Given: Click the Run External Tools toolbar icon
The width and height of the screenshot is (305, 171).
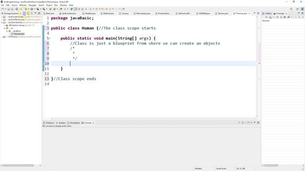Looking at the screenshot, I should pyautogui.click(x=44, y=9).
